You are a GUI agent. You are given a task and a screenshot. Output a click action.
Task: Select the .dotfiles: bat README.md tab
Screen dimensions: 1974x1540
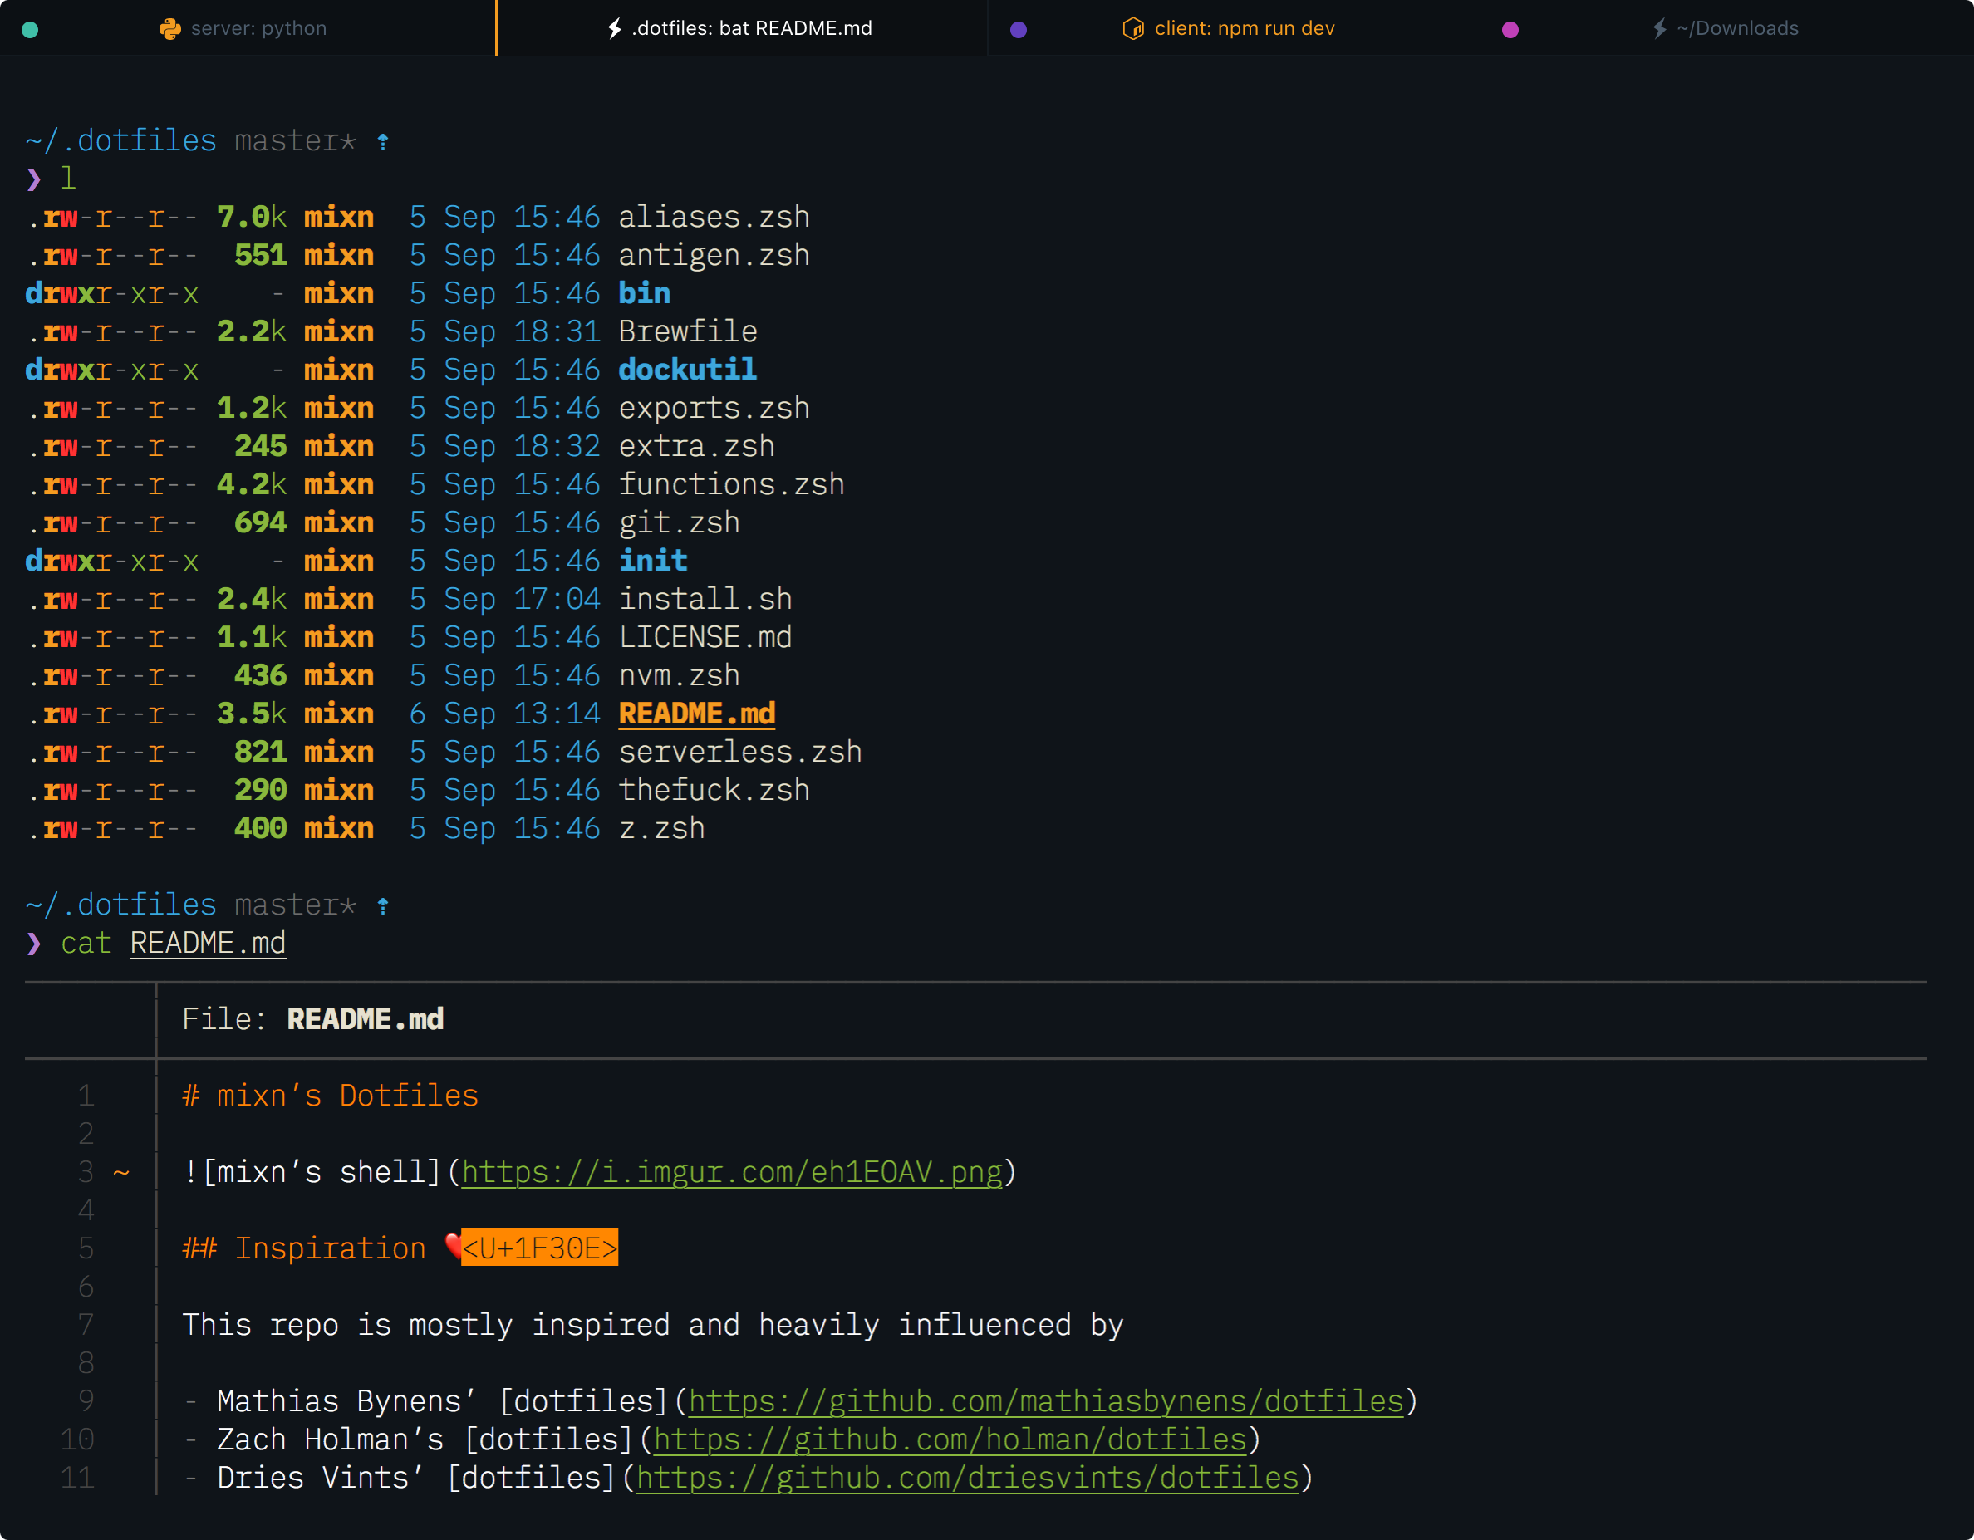[x=741, y=28]
